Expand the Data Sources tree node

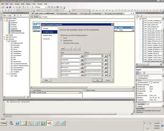click(x=5, y=37)
